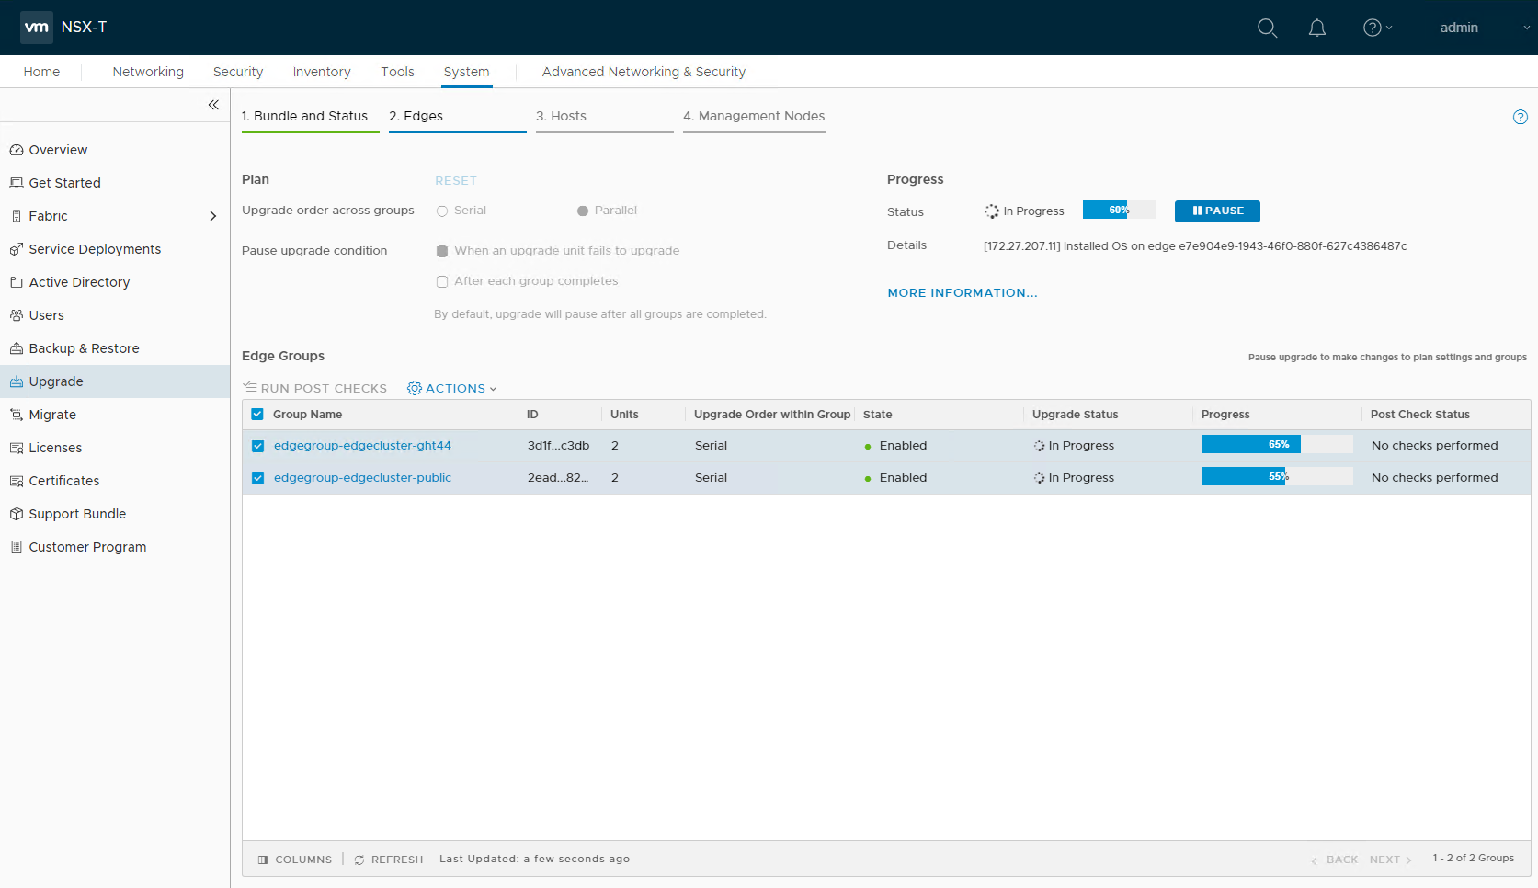Click the Backup & Restore sidebar icon
This screenshot has height=888, width=1538.
[x=17, y=348]
